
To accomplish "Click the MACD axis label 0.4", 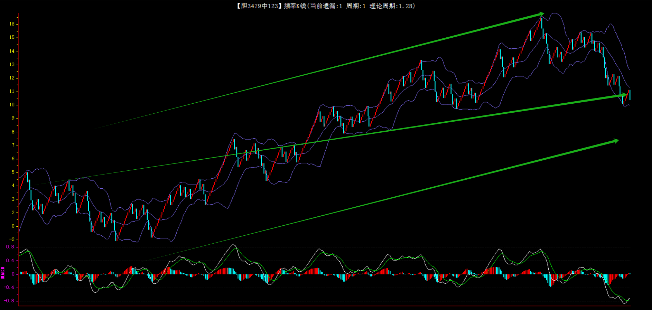I will pos(10,261).
